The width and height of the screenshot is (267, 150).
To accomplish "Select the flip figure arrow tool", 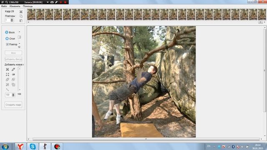I will point(13,75).
